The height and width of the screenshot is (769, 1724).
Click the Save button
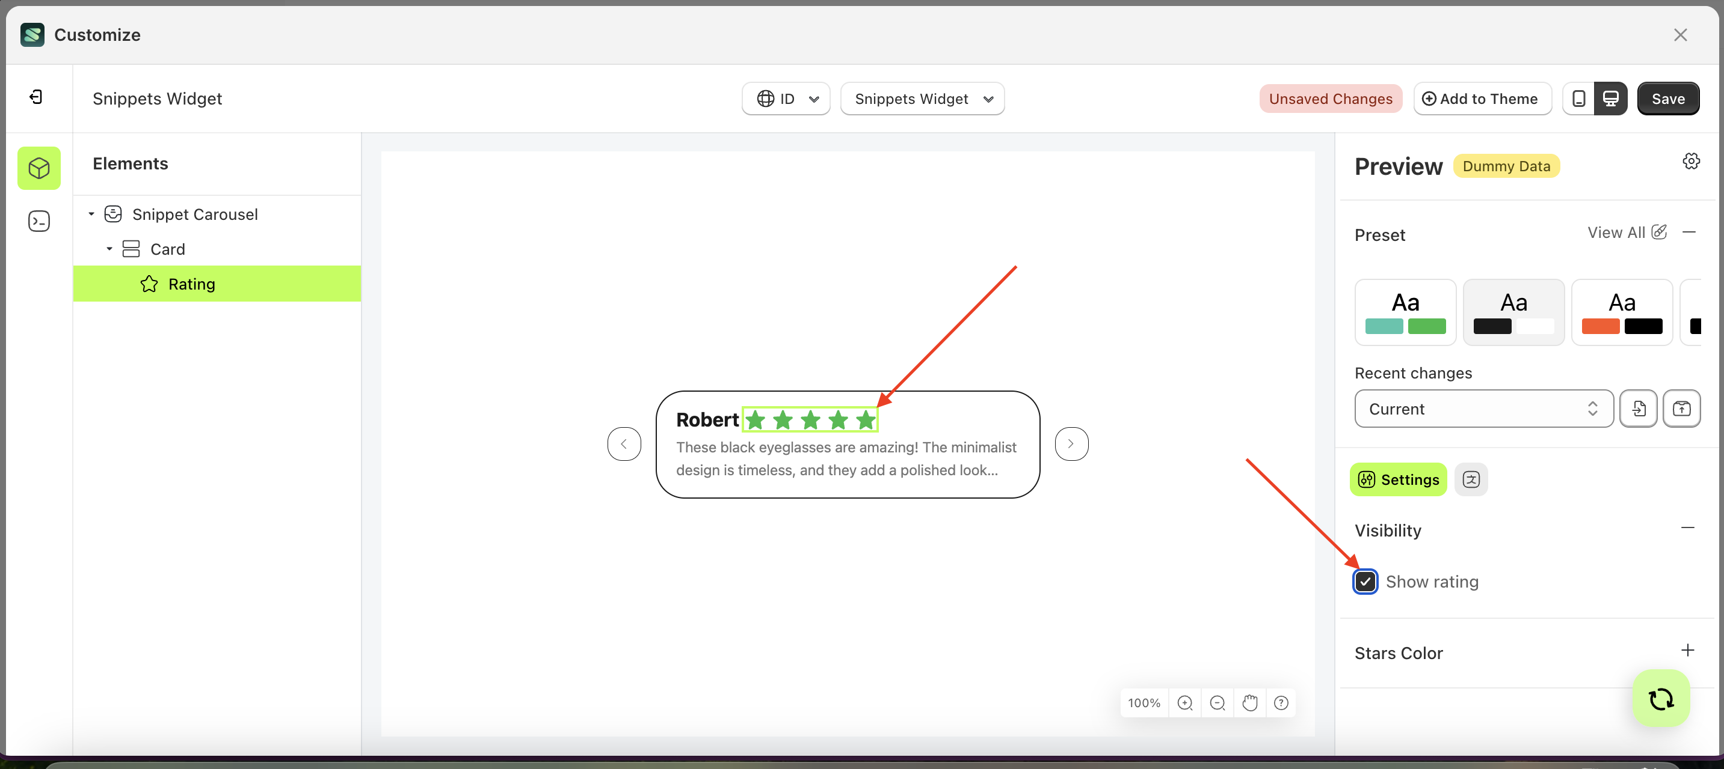tap(1668, 99)
